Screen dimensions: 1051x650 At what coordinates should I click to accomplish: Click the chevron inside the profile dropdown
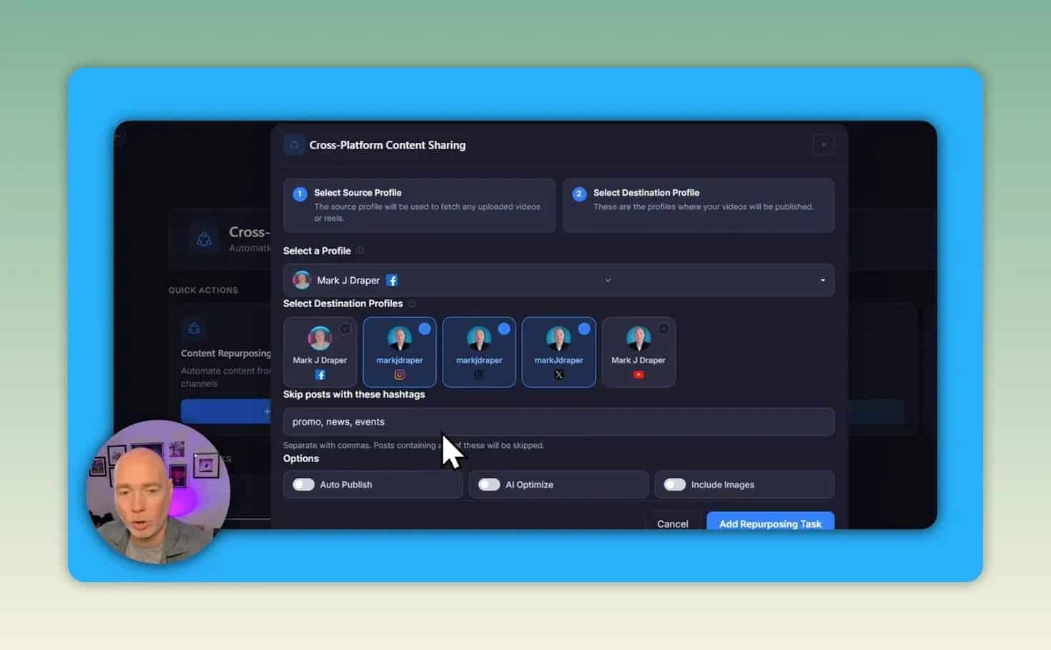608,280
